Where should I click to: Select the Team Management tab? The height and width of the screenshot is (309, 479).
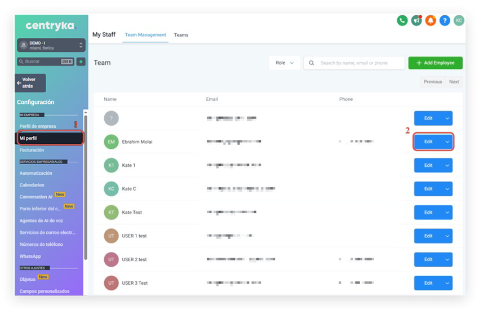click(145, 35)
